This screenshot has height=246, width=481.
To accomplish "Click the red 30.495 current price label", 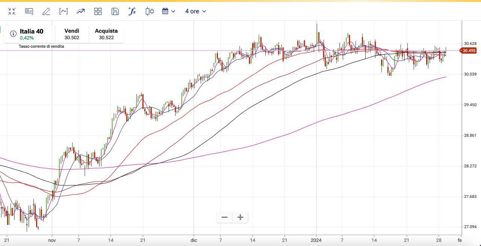I will [469, 51].
